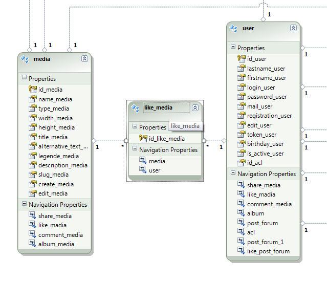Screen dimensions: 327x304
Task: Collapse the Properties section of media entity
Action: (24, 78)
